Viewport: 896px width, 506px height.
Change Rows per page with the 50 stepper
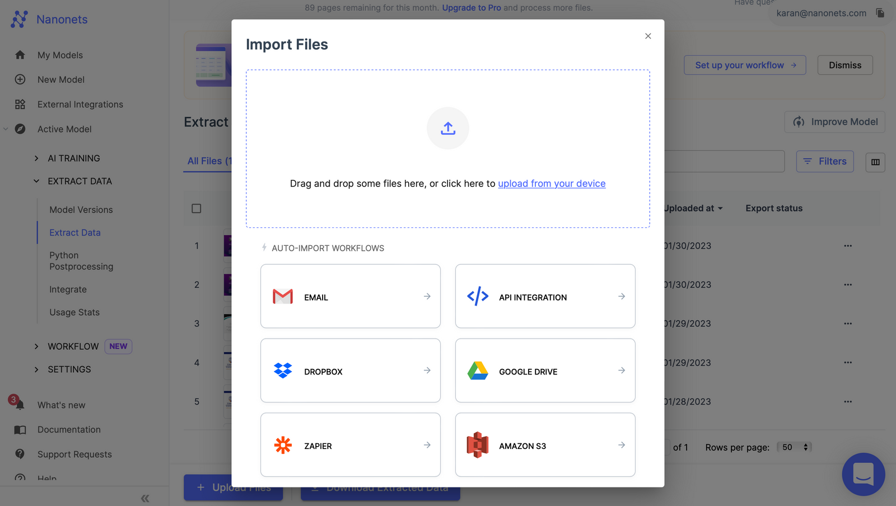794,447
